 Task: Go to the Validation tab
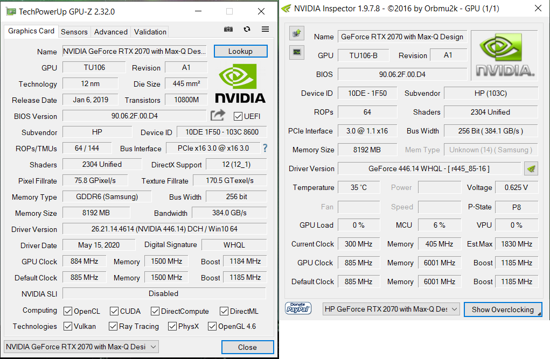150,32
